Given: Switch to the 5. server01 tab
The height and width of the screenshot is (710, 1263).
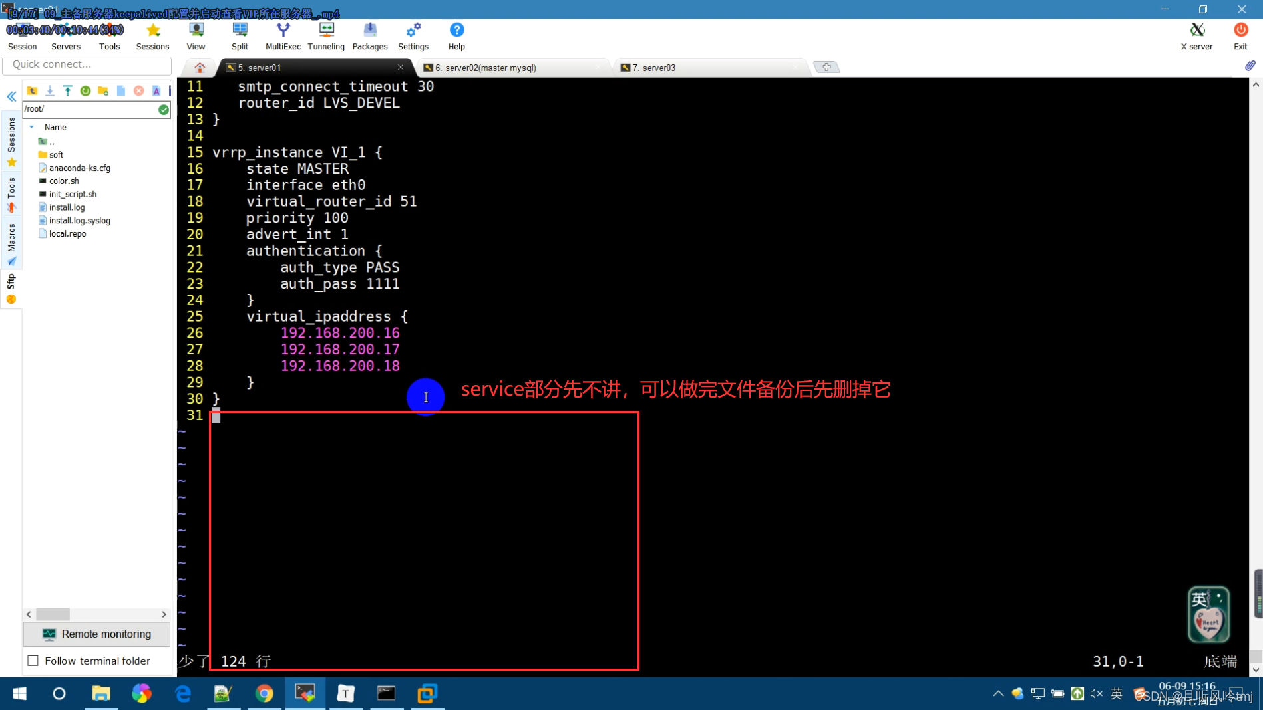Looking at the screenshot, I should point(313,68).
